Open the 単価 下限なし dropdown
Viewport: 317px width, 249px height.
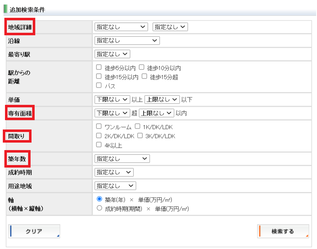[112, 100]
